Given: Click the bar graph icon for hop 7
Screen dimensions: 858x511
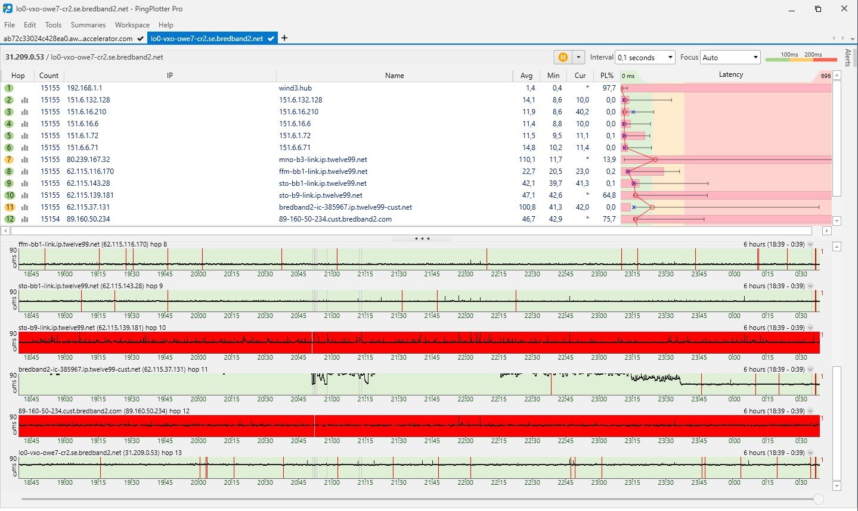Looking at the screenshot, I should (25, 160).
